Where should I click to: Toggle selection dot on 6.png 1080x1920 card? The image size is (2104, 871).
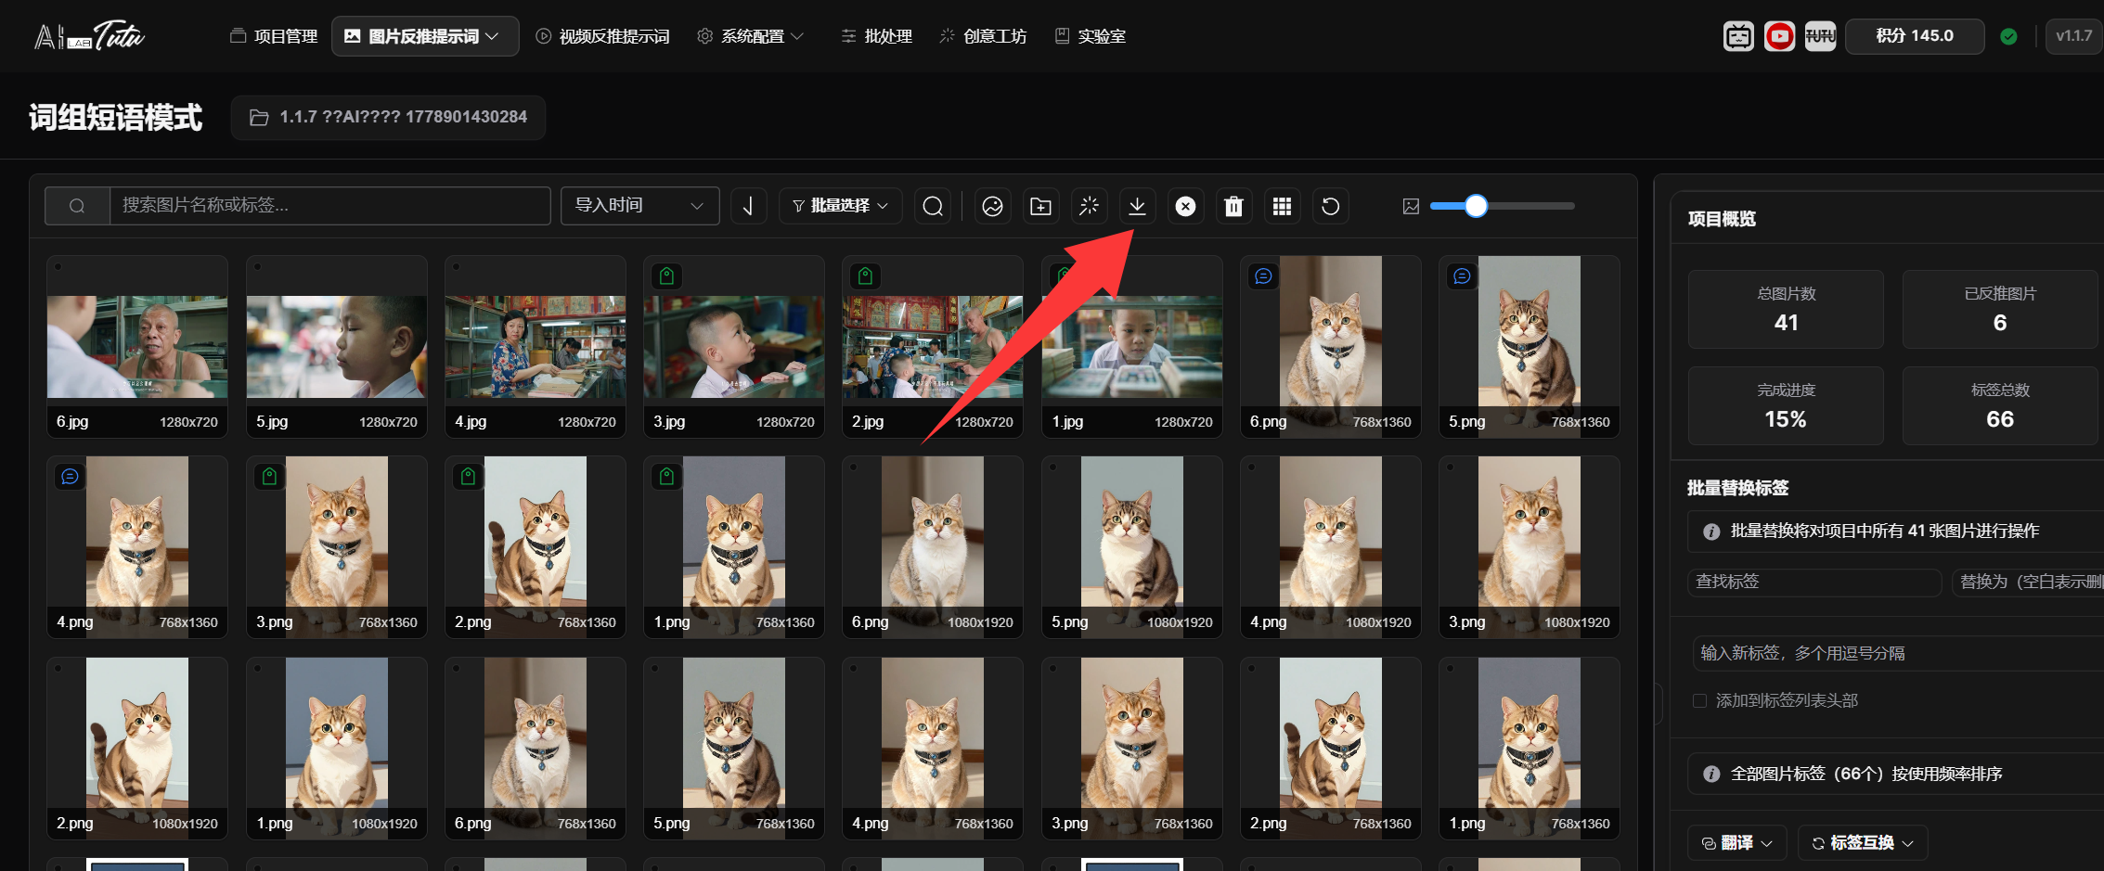(853, 468)
